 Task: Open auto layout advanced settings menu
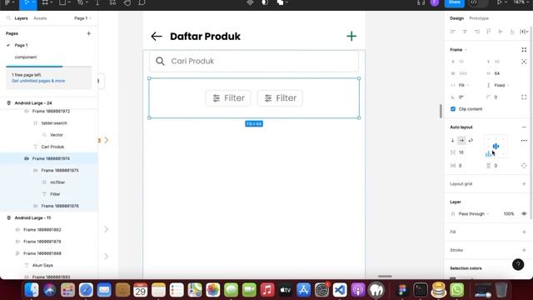point(524,141)
